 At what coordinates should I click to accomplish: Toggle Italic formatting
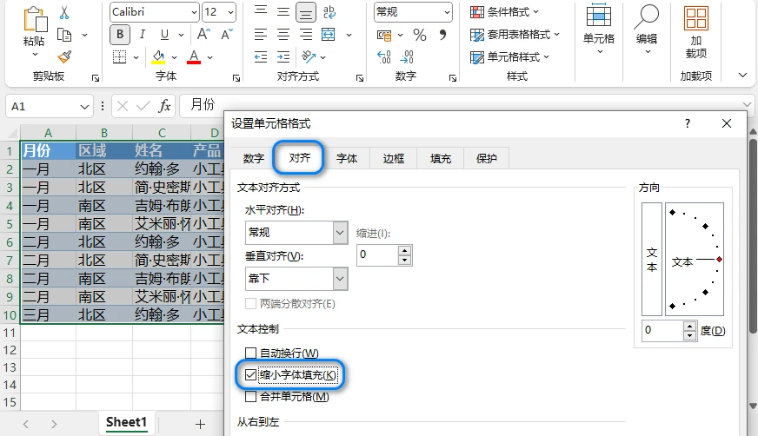(143, 34)
